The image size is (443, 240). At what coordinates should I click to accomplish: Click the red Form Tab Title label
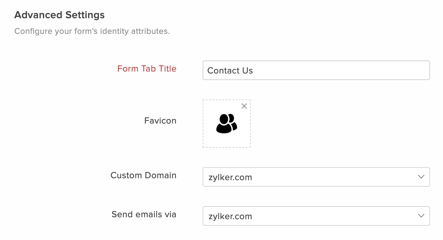pyautogui.click(x=147, y=69)
